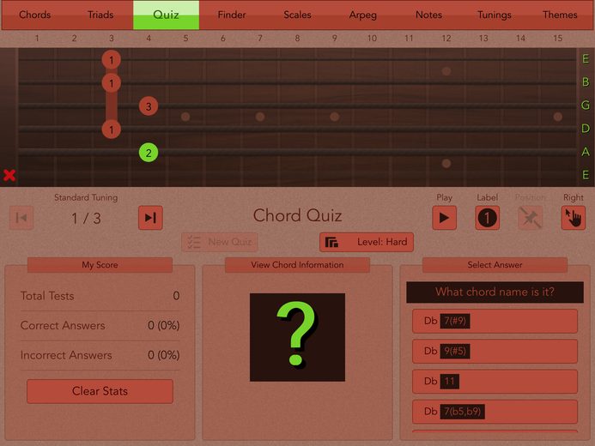Screen dimensions: 595x446
Task: Click the G string label
Action: click(586, 105)
